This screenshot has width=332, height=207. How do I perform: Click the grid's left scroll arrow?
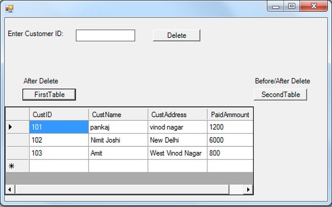(x=10, y=189)
